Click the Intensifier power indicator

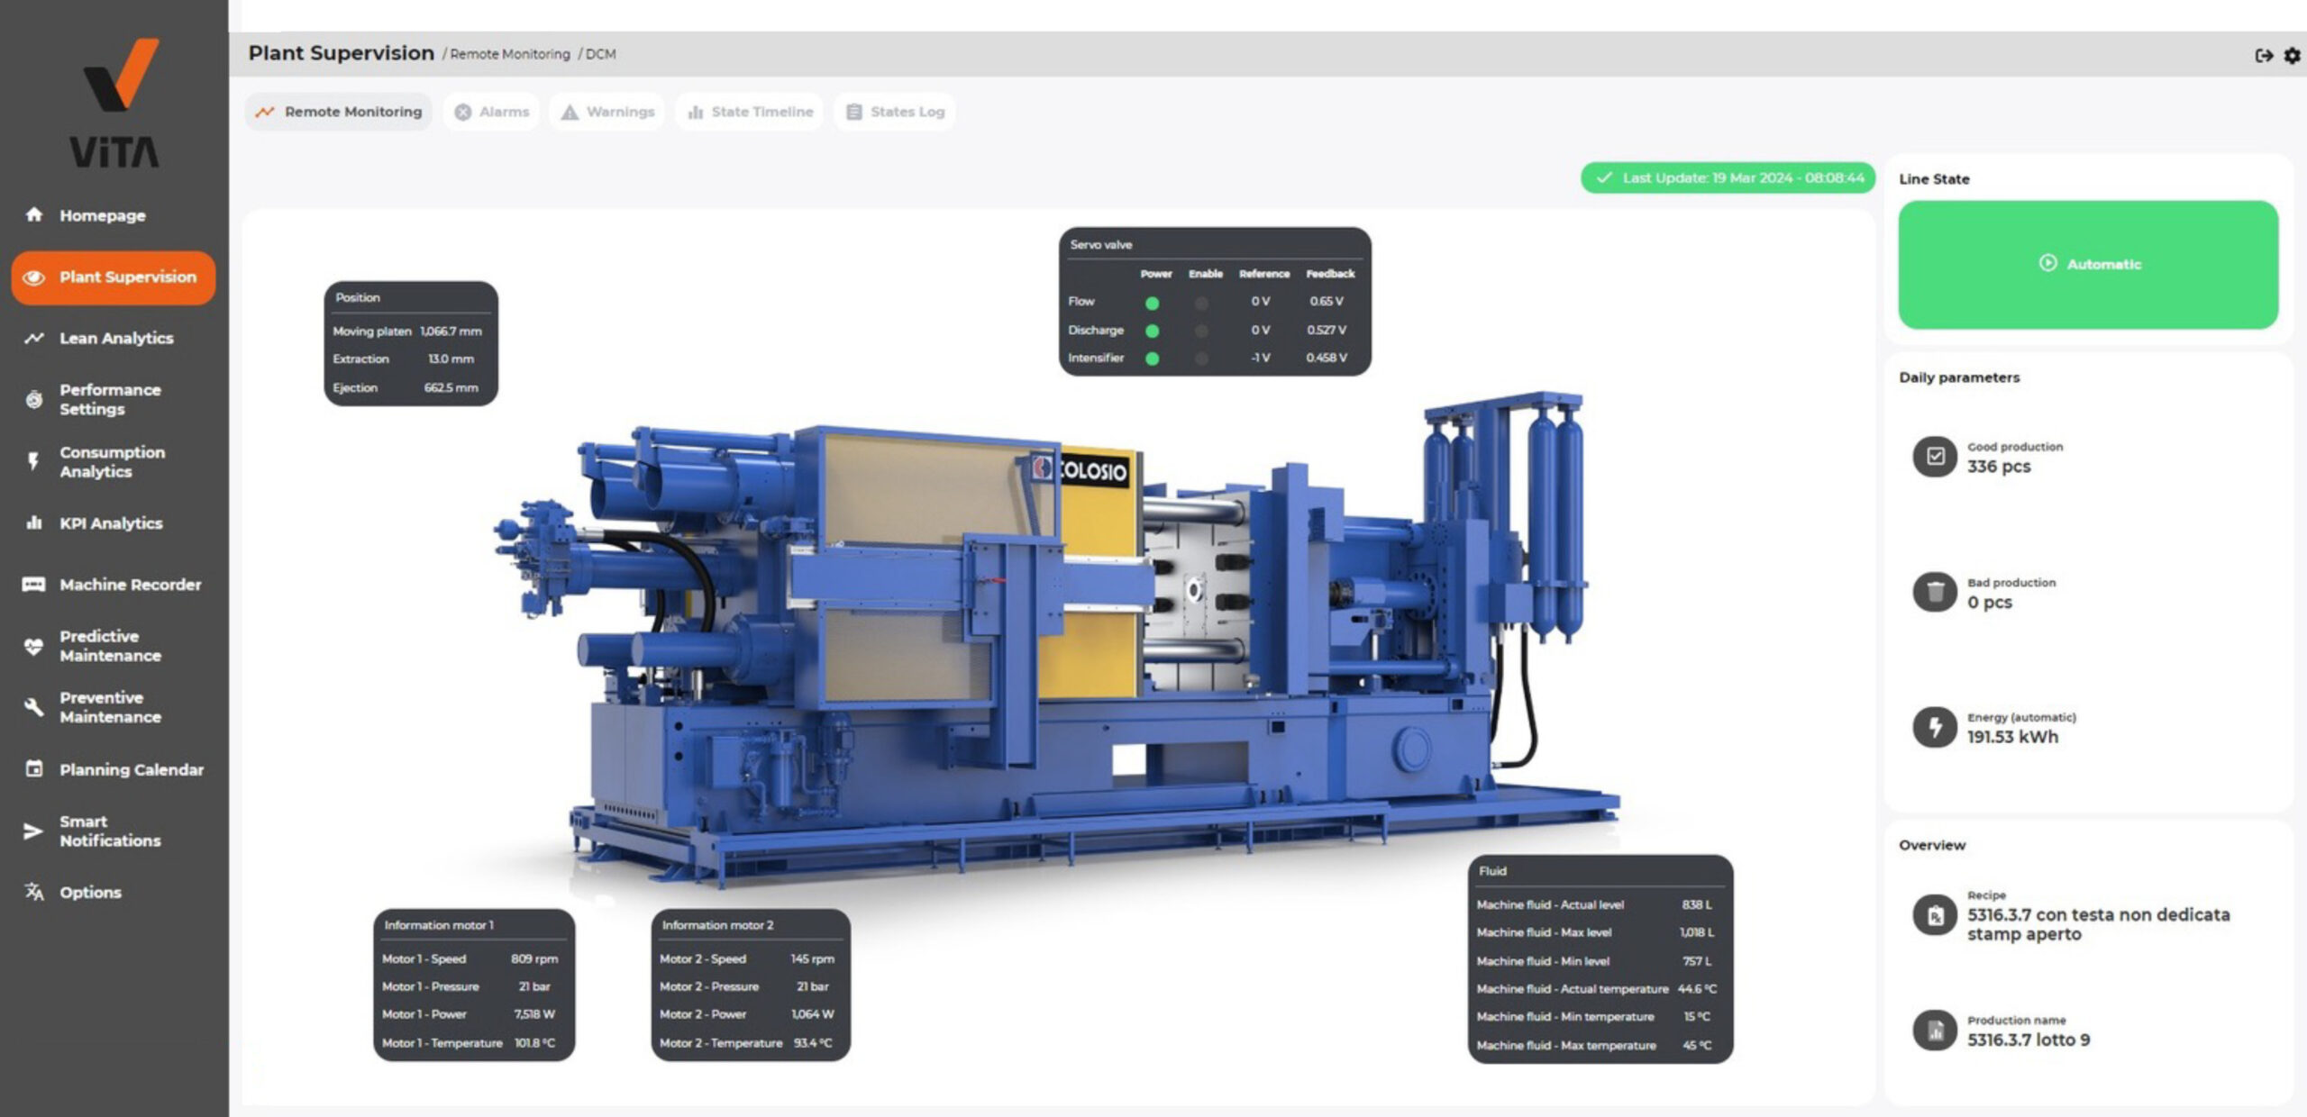[1152, 359]
